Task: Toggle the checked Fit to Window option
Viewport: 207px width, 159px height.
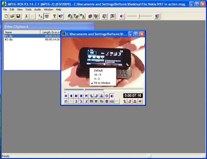Action: click(103, 83)
